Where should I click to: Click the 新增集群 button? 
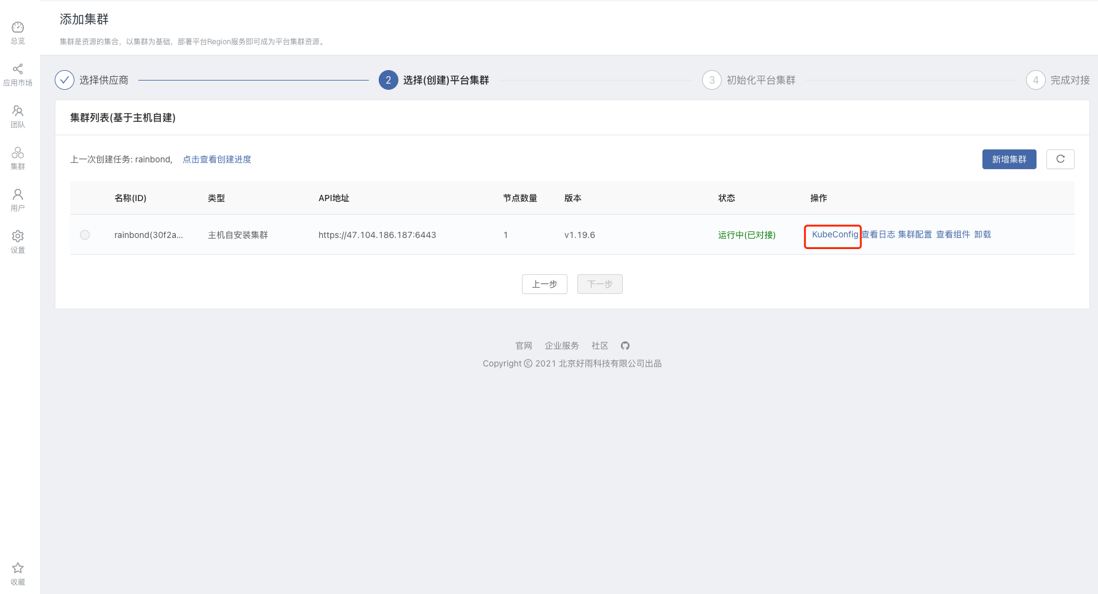[x=1009, y=159]
